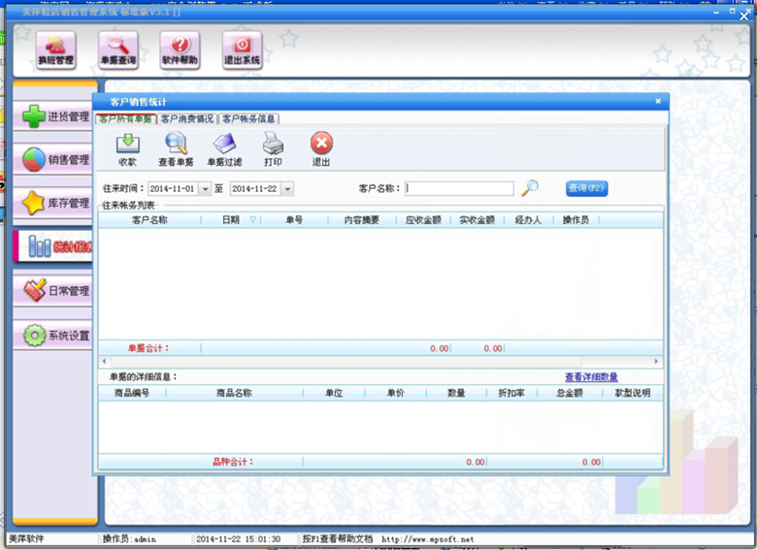Viewport: 757px width, 550px height.
Task: Open 日常管理 daily management in sidebar
Action: [54, 290]
